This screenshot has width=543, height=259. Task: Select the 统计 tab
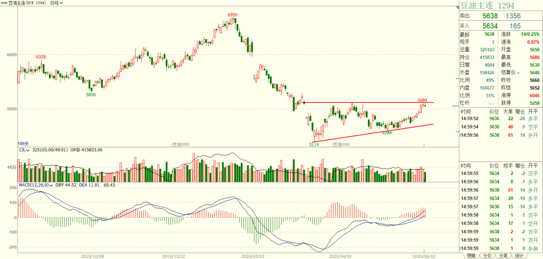519,255
